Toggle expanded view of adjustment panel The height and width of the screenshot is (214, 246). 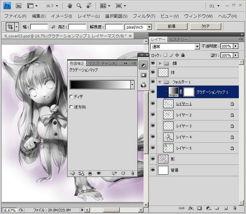pos(81,173)
